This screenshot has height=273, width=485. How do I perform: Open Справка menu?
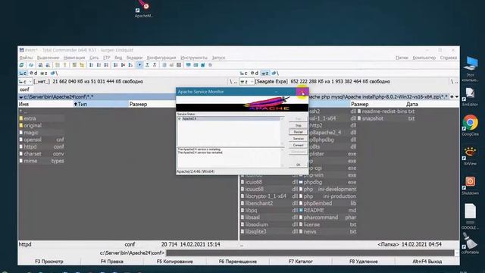coord(448,58)
